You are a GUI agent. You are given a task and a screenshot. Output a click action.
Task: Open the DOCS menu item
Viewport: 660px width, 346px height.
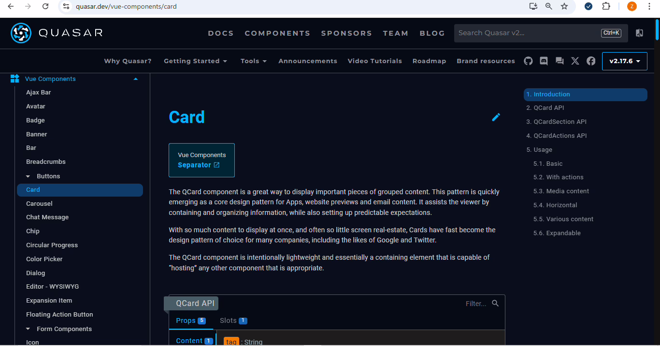pyautogui.click(x=221, y=33)
